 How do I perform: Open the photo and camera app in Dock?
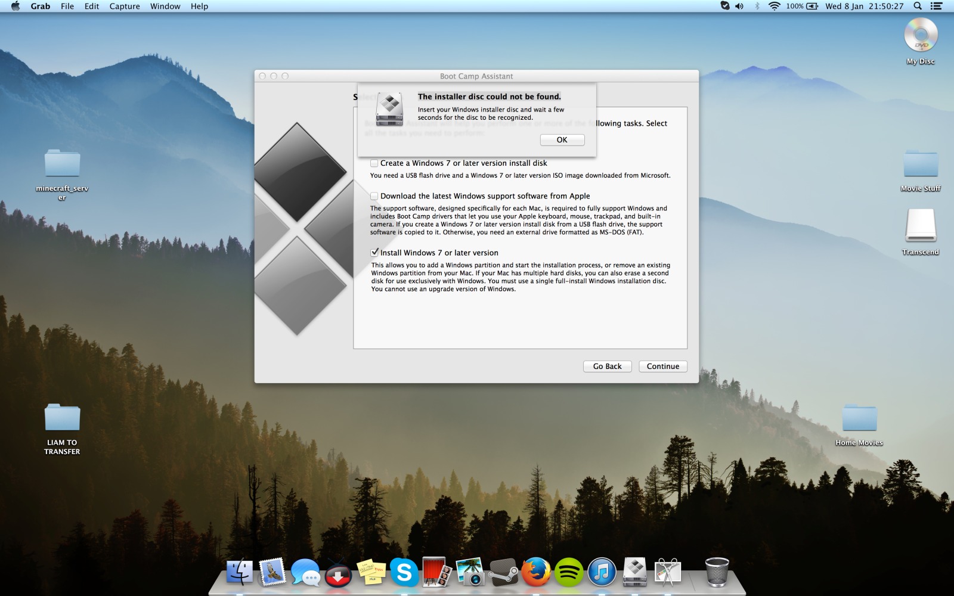coord(470,572)
